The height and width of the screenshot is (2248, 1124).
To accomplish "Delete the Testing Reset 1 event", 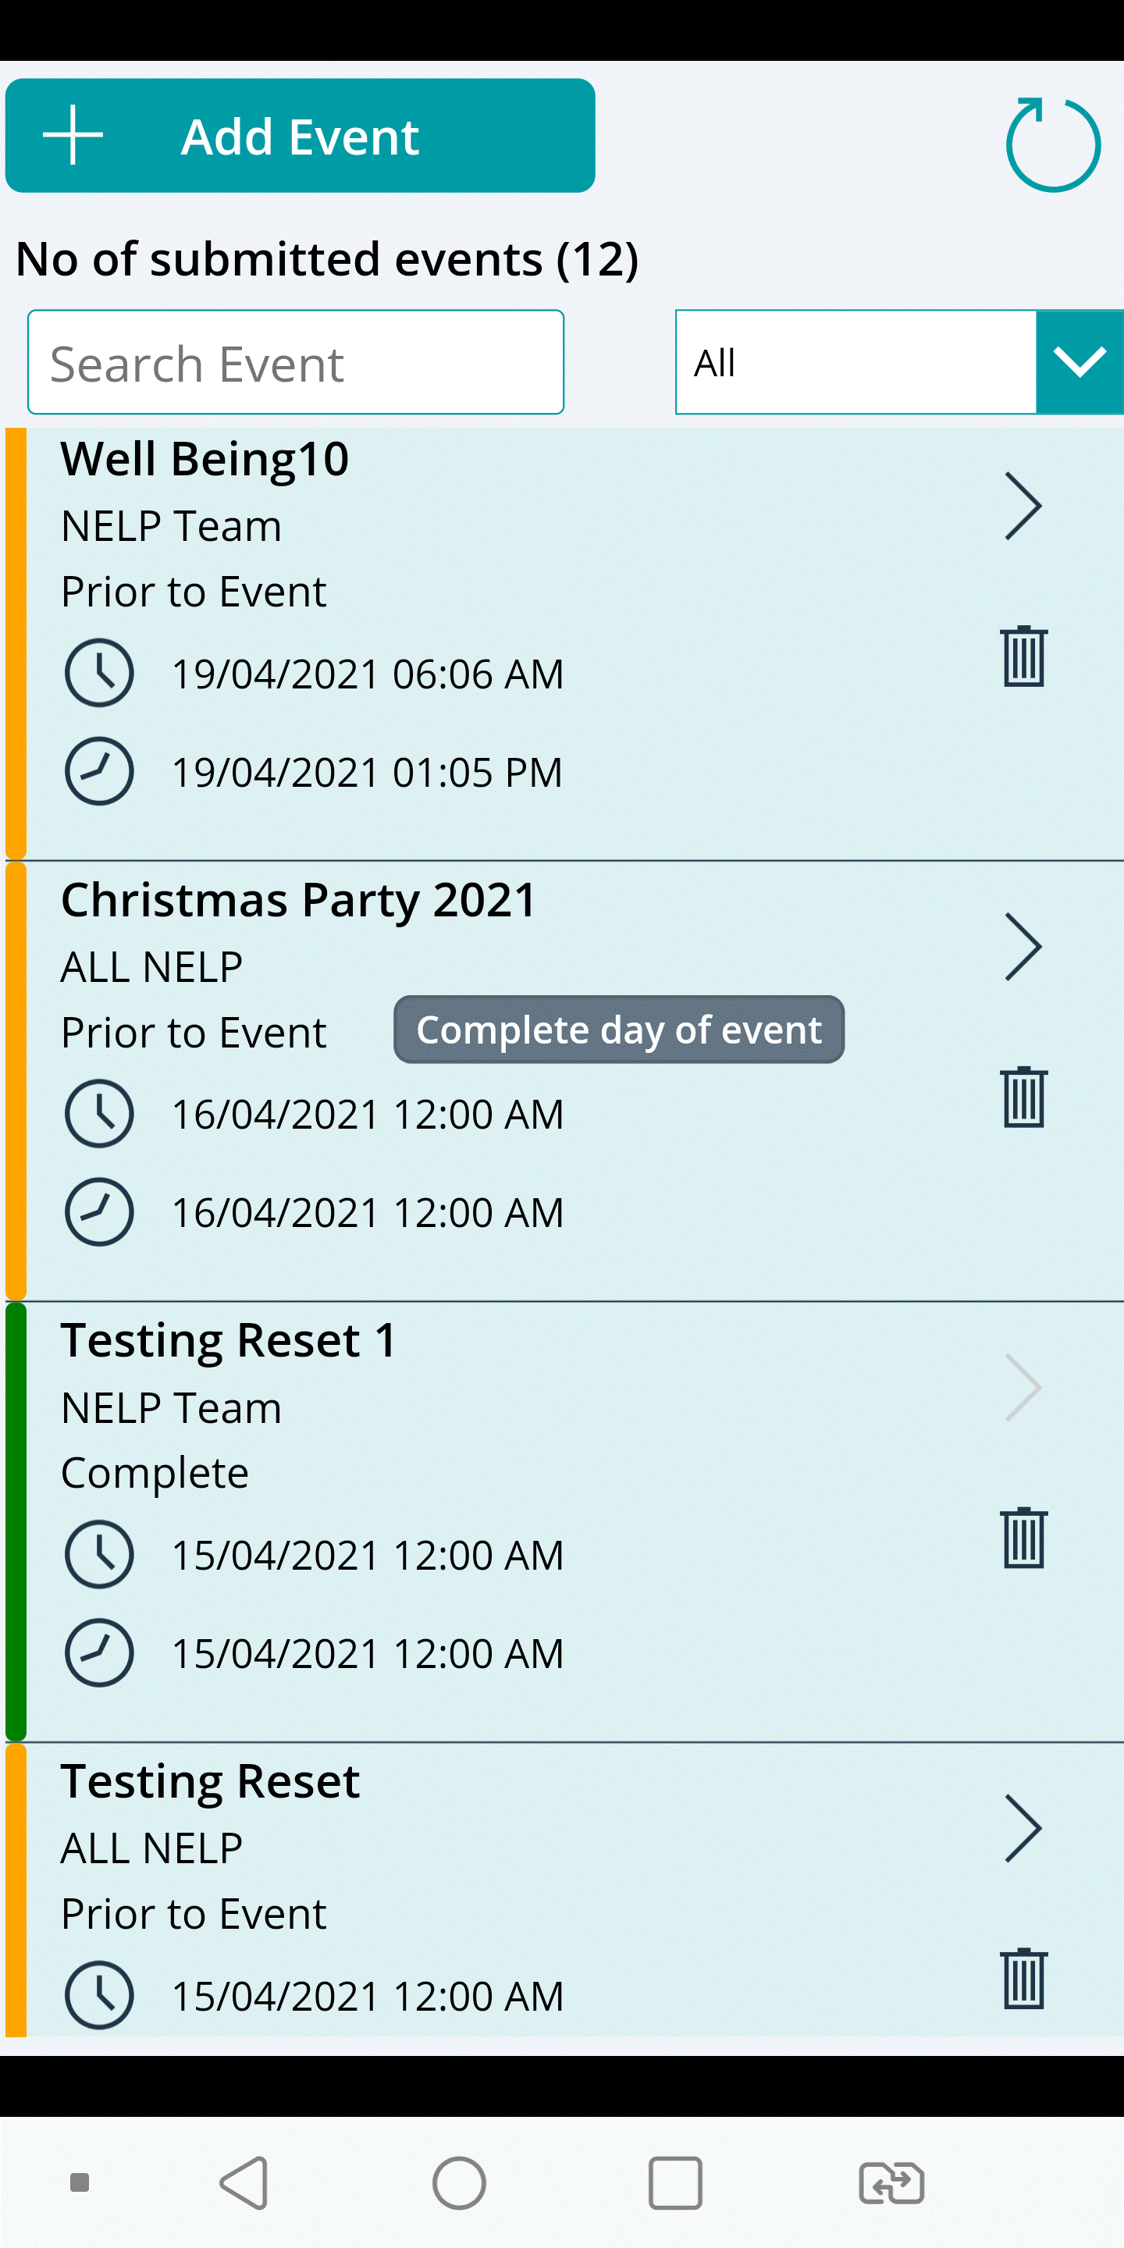I will pos(1023,1538).
